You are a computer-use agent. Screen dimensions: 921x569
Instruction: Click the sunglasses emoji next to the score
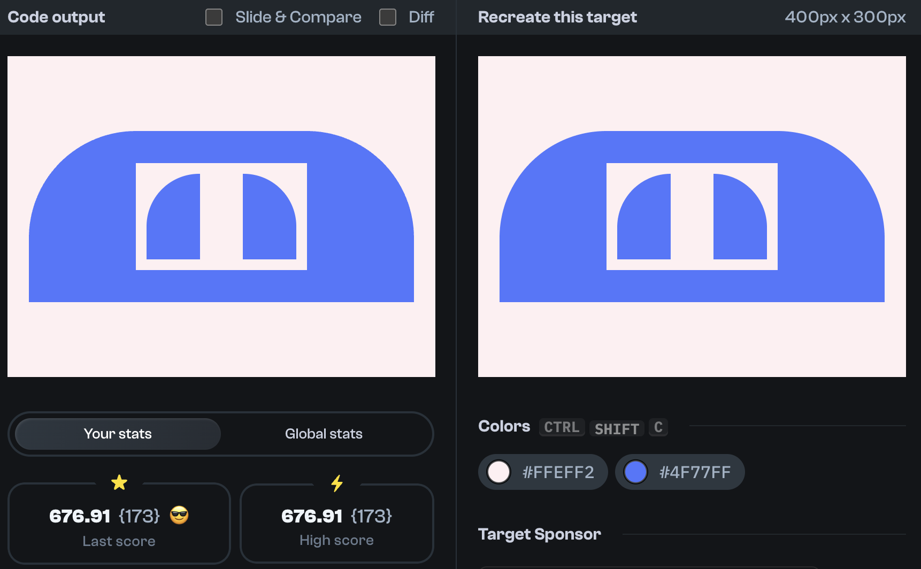179,516
